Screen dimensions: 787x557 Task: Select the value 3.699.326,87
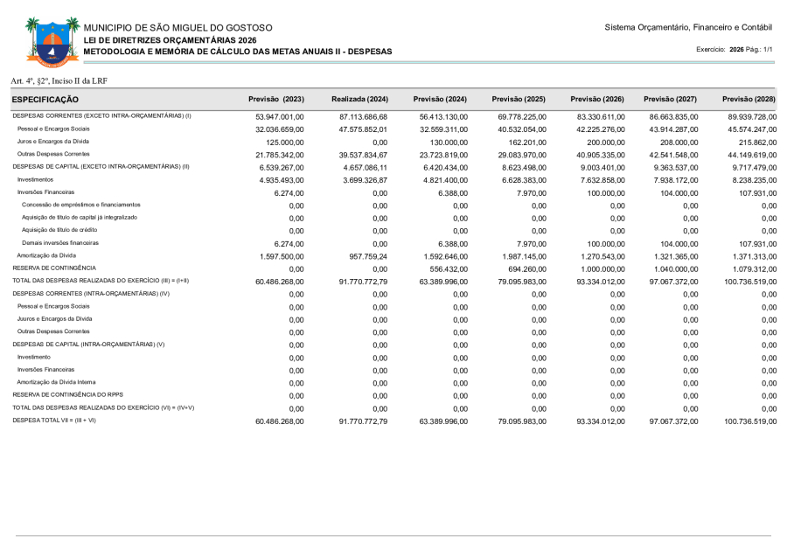(365, 179)
